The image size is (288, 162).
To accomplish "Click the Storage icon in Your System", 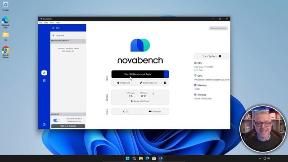I will [195, 94].
